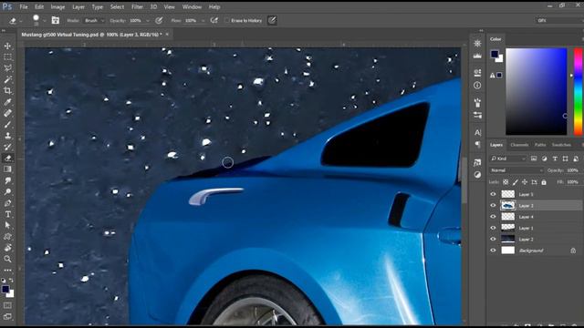584x328 pixels.
Task: Pick a shade in the blue color field
Action: point(536,91)
